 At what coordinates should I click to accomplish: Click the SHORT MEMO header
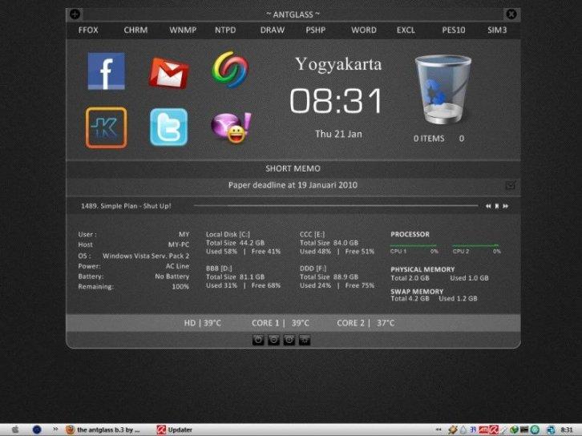[x=293, y=168]
